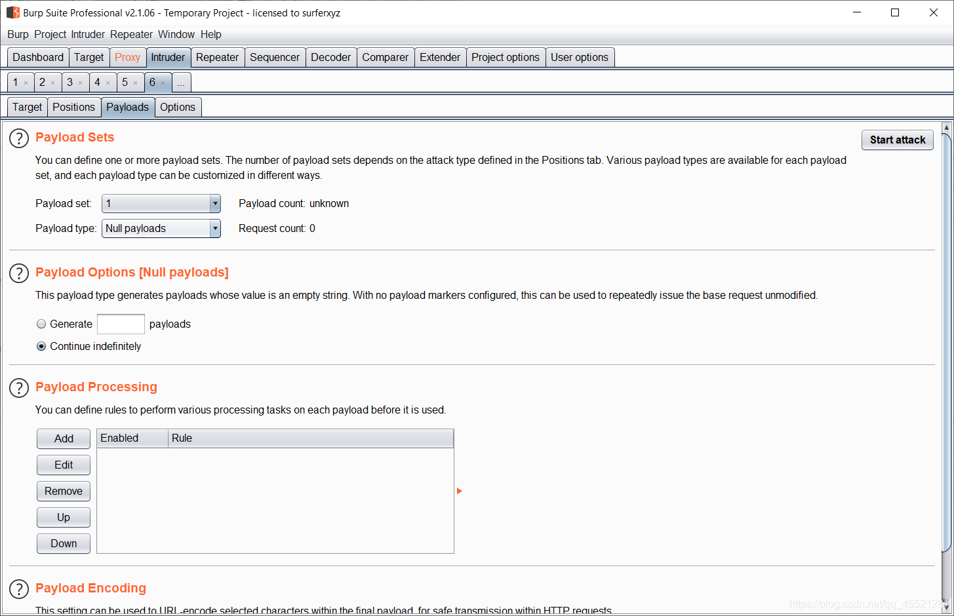
Task: Click the orange arrow expander beside rules table
Action: [x=460, y=491]
